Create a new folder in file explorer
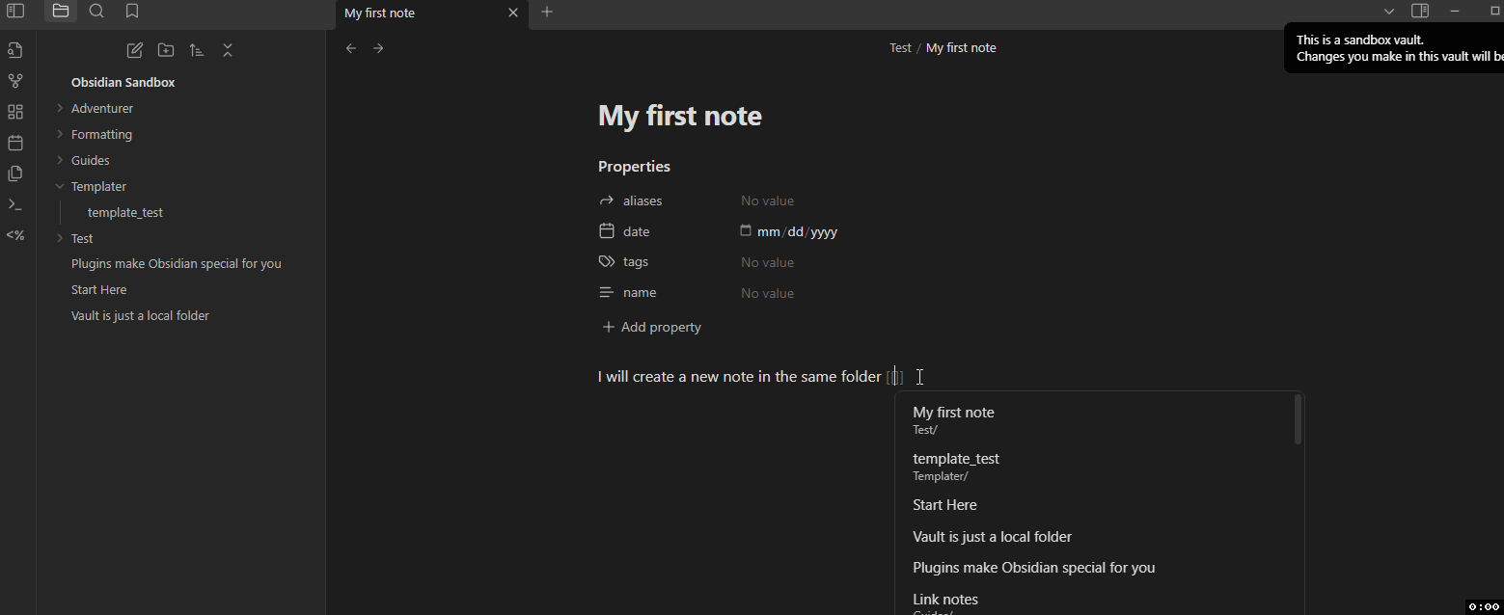 point(166,50)
